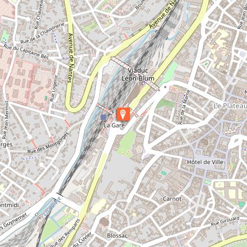Select the blue square station icon
Image resolution: width=247 pixels, height=247 pixels.
pyautogui.click(x=104, y=118)
